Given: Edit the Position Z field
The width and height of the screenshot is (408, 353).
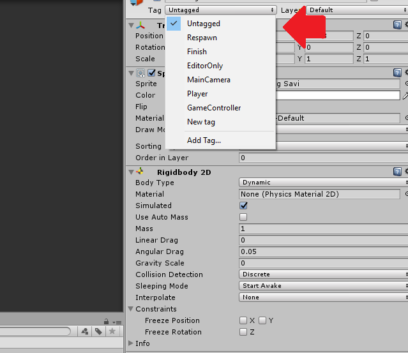Looking at the screenshot, I should (386, 36).
